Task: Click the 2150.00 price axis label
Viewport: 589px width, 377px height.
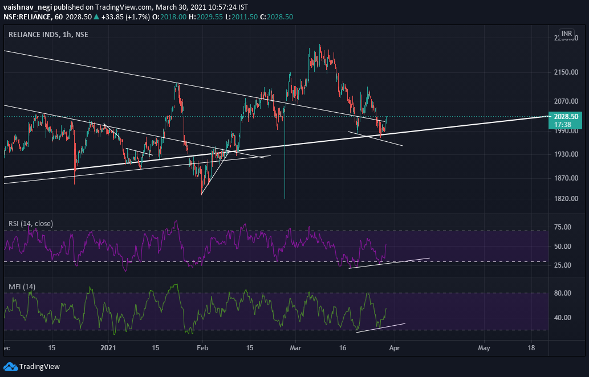Action: point(566,72)
